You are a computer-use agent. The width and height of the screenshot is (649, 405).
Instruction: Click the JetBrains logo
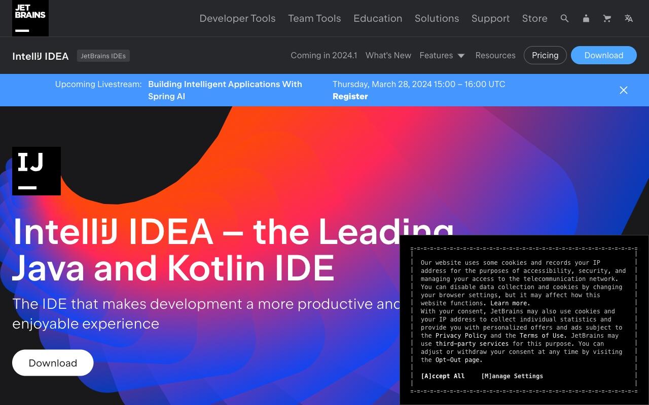[30, 18]
